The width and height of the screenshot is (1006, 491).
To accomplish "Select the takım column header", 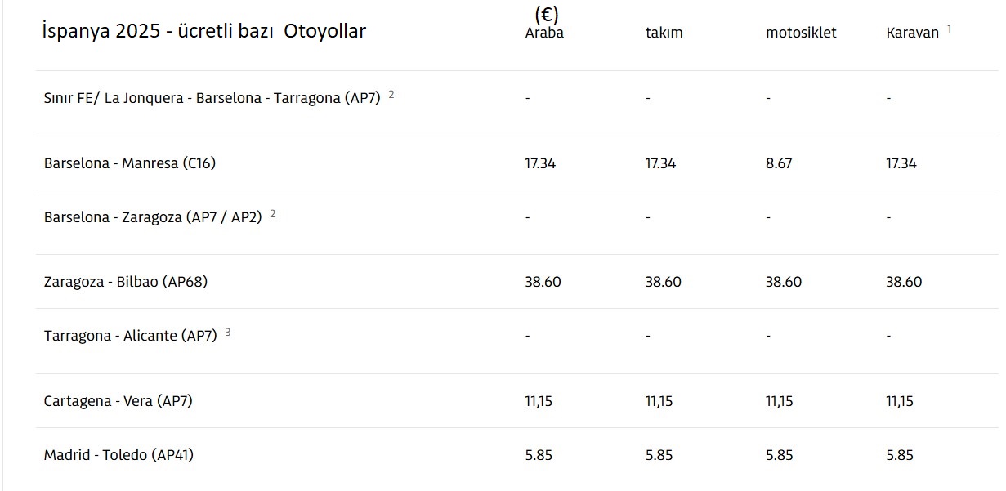I will click(664, 33).
